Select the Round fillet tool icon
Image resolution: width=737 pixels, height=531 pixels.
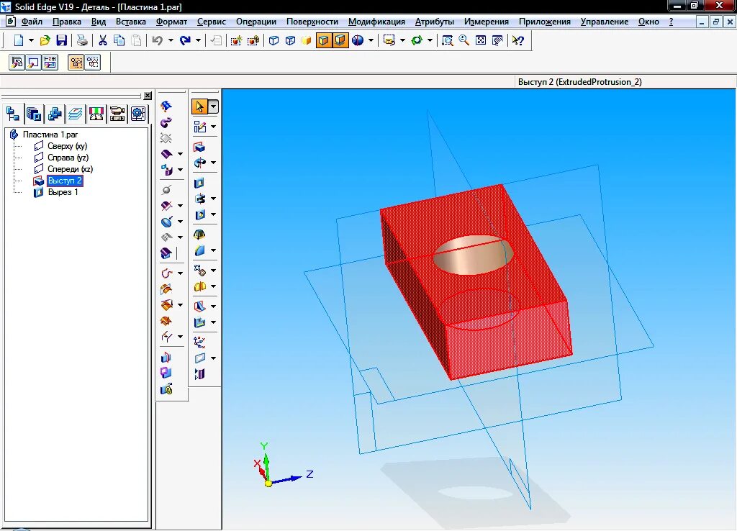pyautogui.click(x=200, y=250)
